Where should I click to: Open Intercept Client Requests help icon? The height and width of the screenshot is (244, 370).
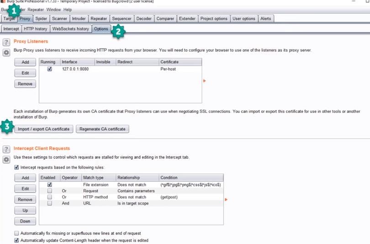pyautogui.click(x=6, y=149)
